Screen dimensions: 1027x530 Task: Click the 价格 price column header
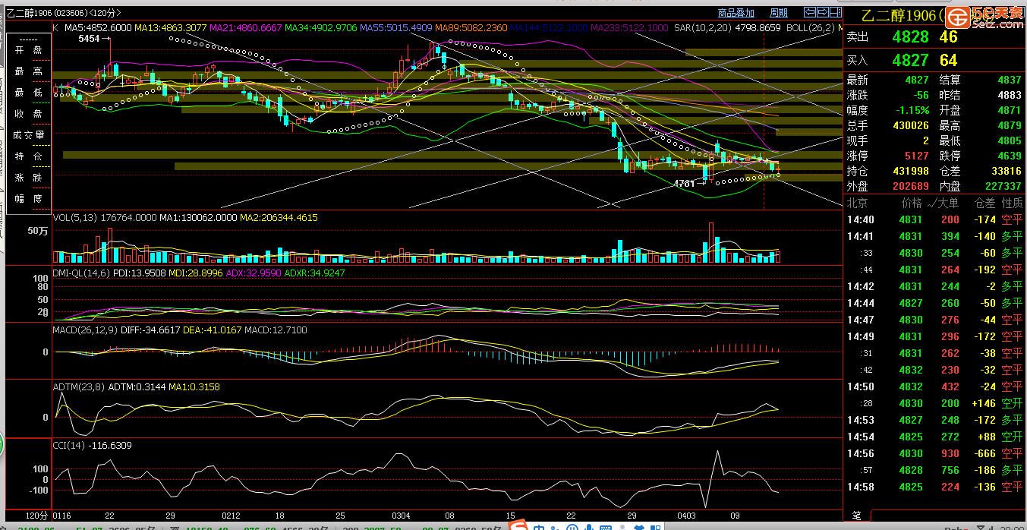(912, 203)
